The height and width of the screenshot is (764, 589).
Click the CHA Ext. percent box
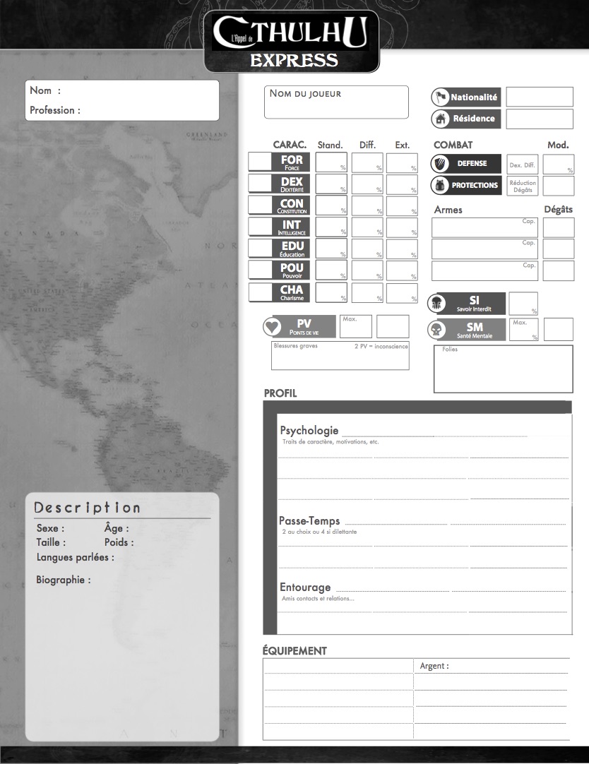tap(402, 293)
